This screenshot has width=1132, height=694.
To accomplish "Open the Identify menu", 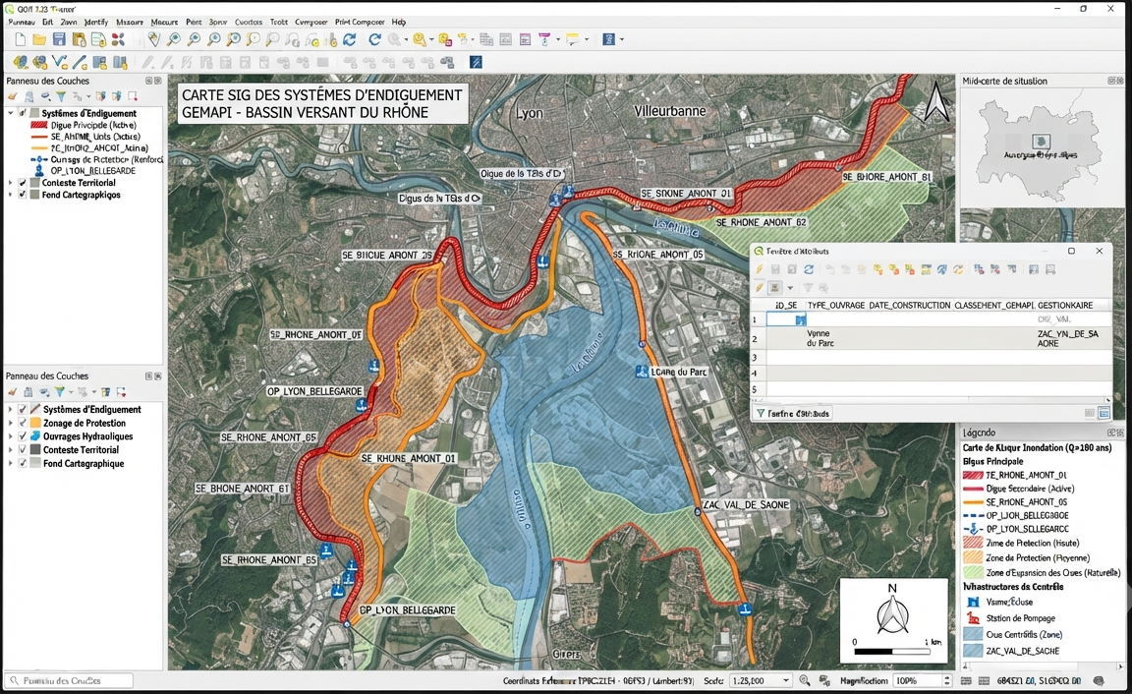I will click(96, 23).
